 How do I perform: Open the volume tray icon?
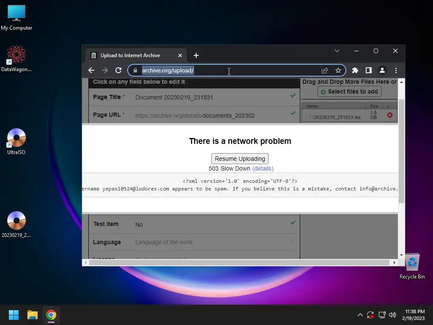click(392, 315)
